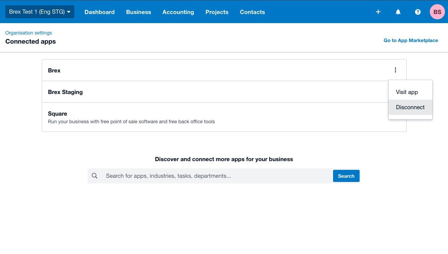Image resolution: width=448 pixels, height=254 pixels.
Task: Open the three-dot menu for Brex
Action: (x=395, y=70)
